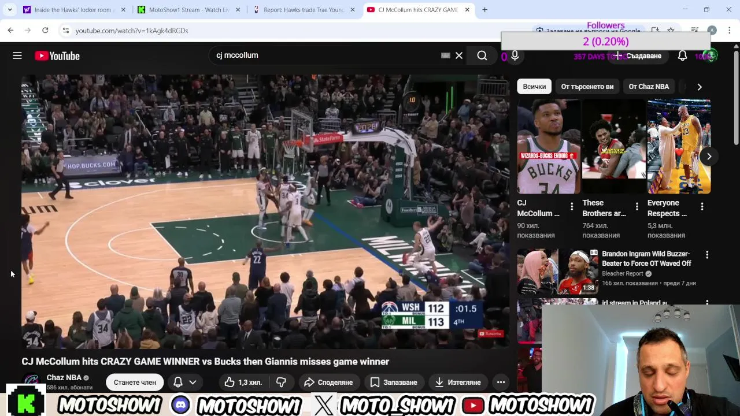The width and height of the screenshot is (740, 416).
Task: Go to the YouTube home logo
Action: click(x=57, y=56)
